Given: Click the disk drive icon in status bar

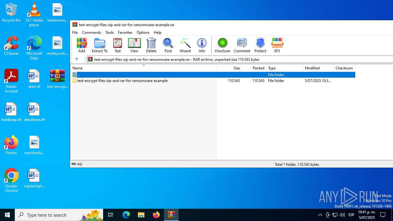Looking at the screenshot, I should (x=74, y=164).
